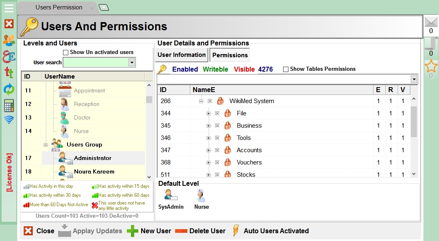Toggle Show Tables Permissions checkbox
Screen dimensions: 439x241
(x=286, y=69)
